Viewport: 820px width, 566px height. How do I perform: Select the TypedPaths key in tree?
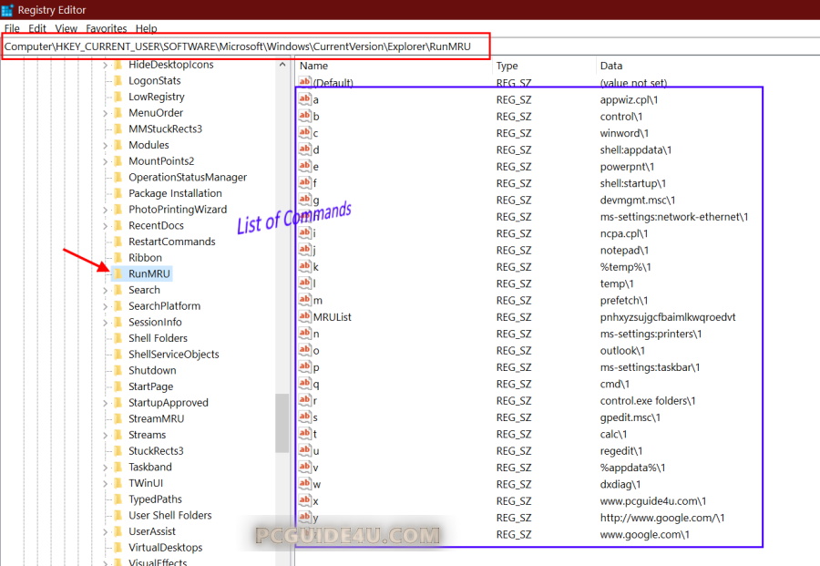[155, 499]
